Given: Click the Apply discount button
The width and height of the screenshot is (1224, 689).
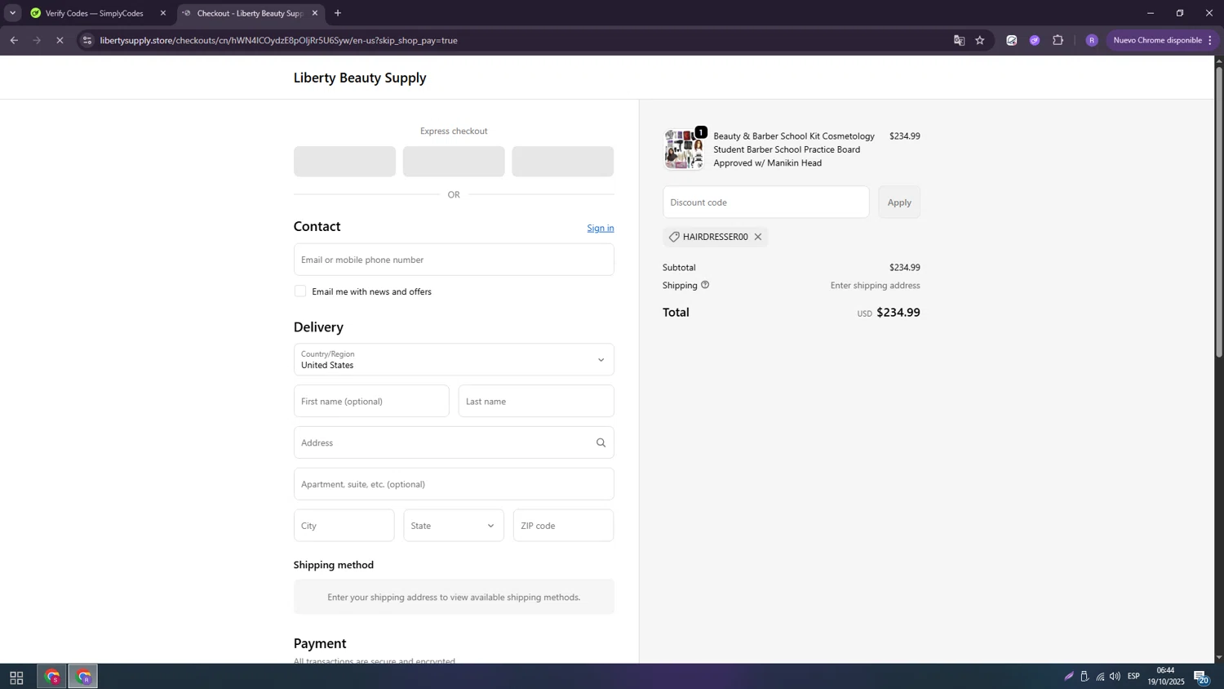Looking at the screenshot, I should click(x=899, y=202).
